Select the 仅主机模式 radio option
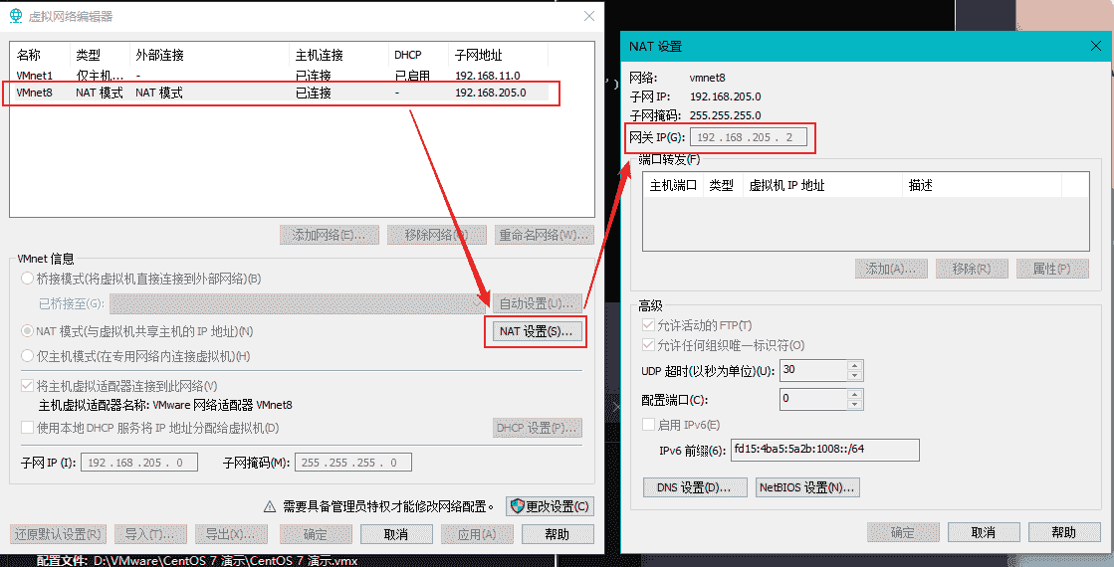 click(28, 356)
